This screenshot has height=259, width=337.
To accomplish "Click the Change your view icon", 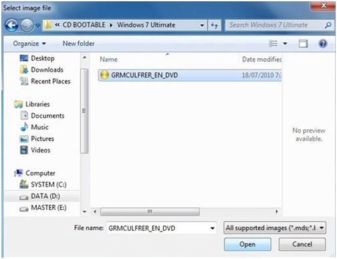I will 273,44.
